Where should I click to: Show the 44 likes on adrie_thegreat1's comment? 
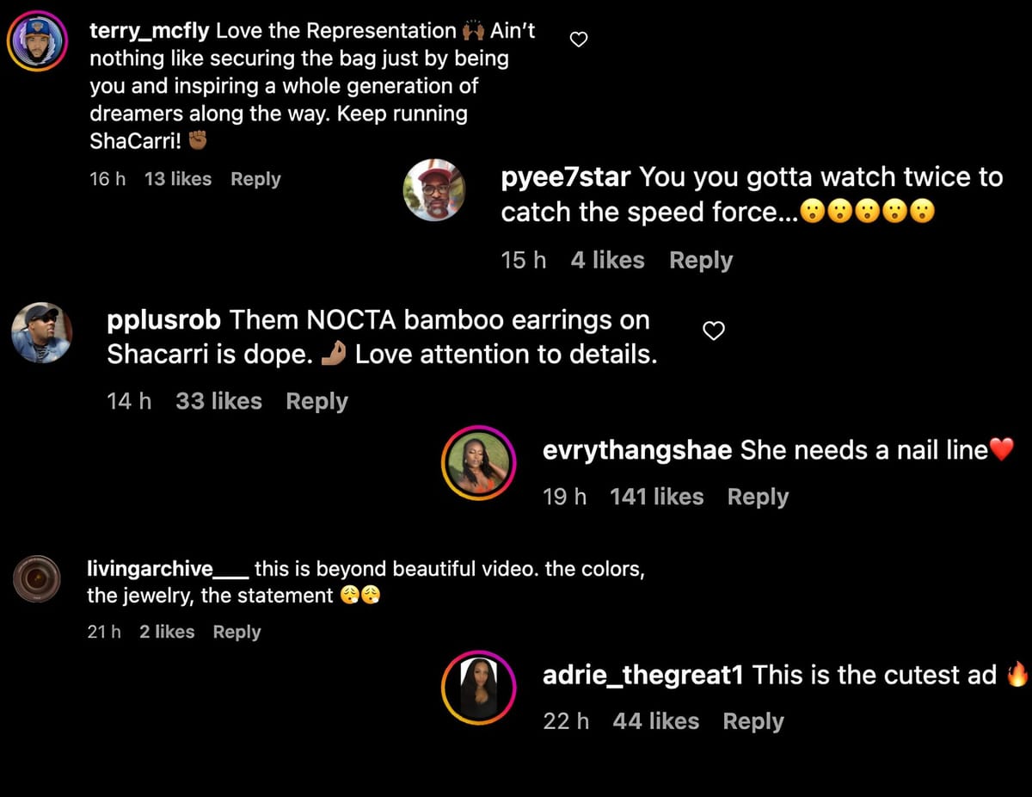pyautogui.click(x=655, y=721)
